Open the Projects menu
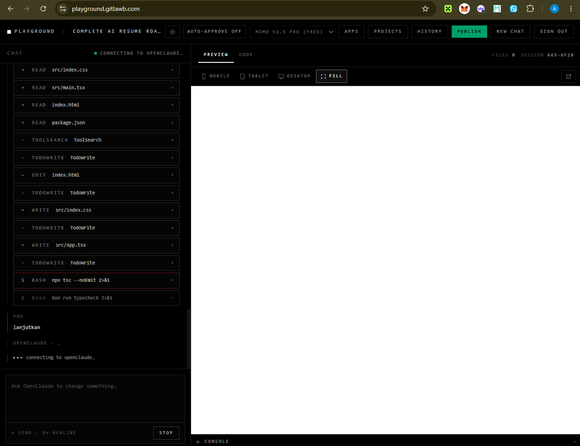 388,31
